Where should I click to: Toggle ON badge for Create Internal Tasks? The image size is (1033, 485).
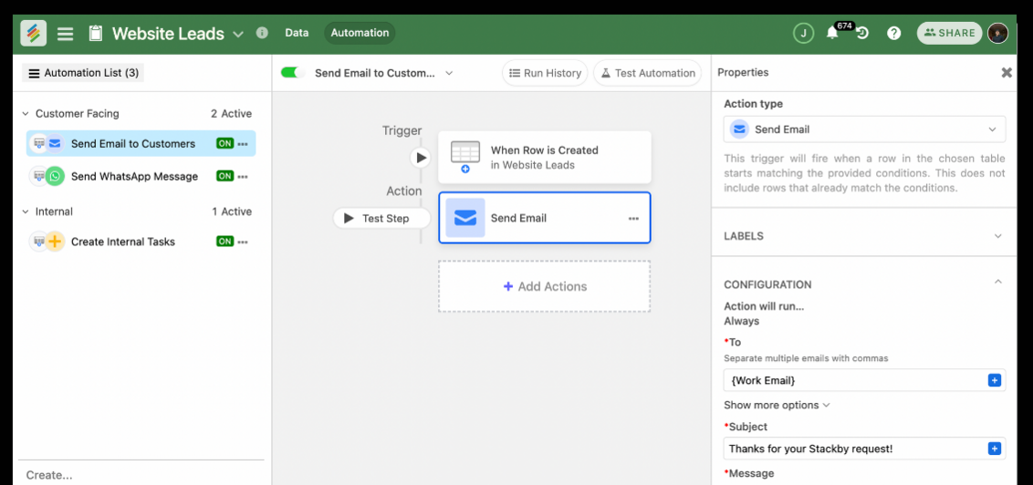coord(225,242)
